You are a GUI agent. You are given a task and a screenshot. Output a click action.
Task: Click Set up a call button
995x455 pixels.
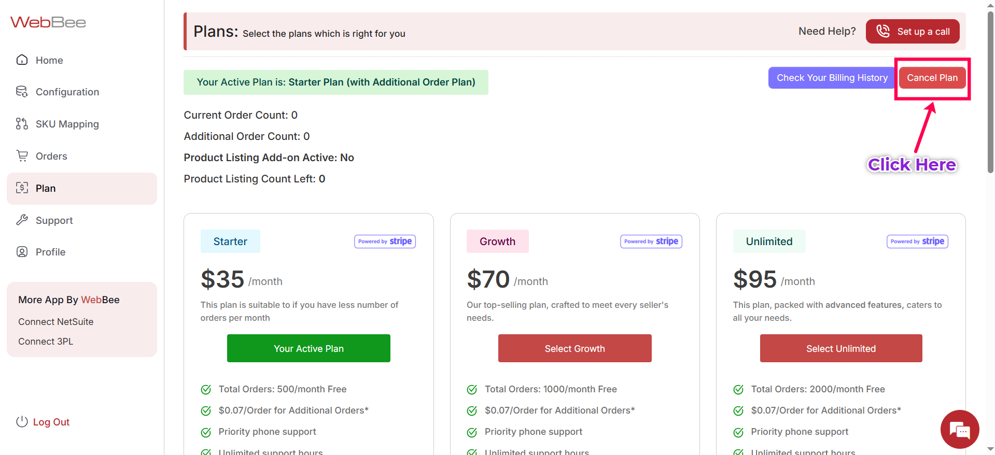(912, 32)
